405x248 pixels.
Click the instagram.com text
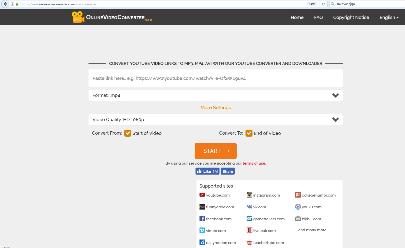pyautogui.click(x=266, y=195)
